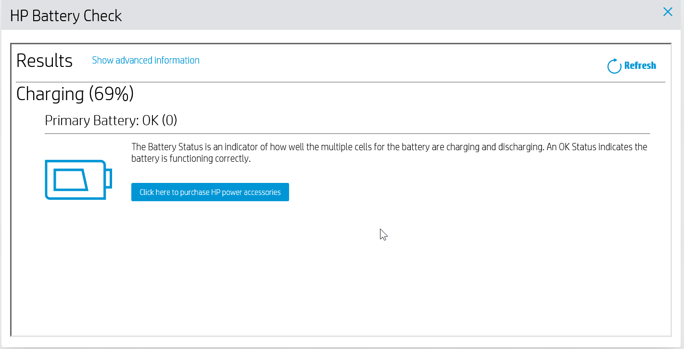Click the word Charging in the heading

(x=50, y=94)
